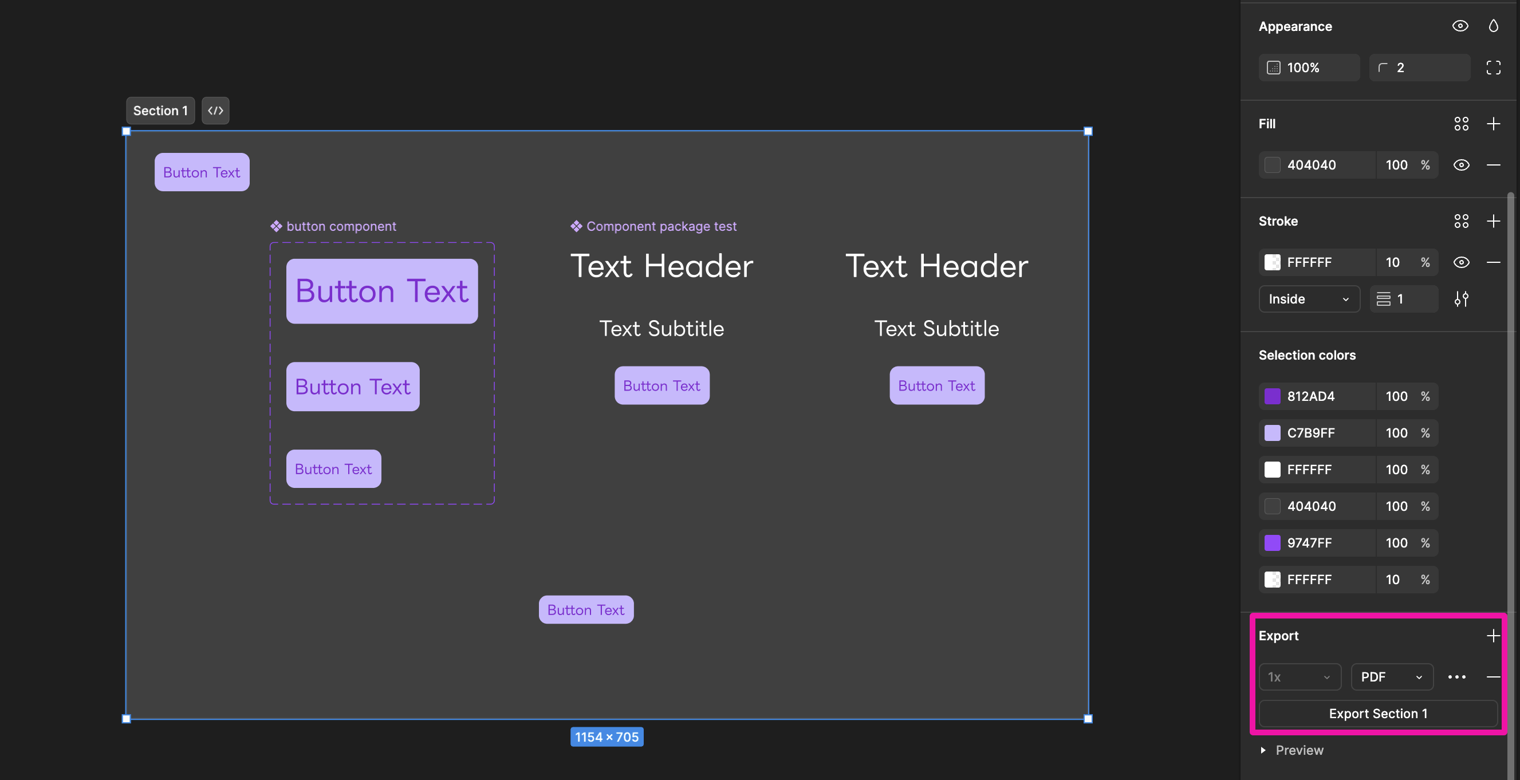Open Dev Mode code icon beside Section 1
This screenshot has width=1520, height=780.
coord(215,111)
